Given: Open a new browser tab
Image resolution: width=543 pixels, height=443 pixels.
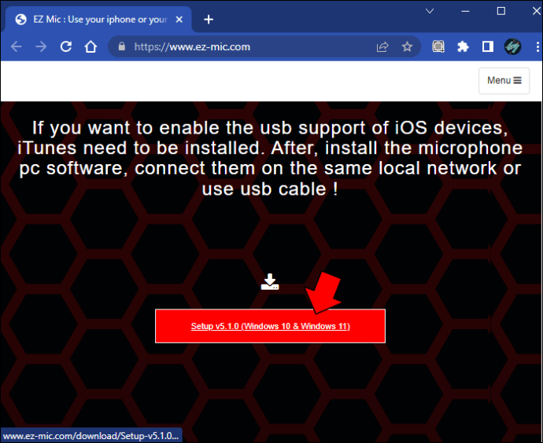Looking at the screenshot, I should 209,20.
